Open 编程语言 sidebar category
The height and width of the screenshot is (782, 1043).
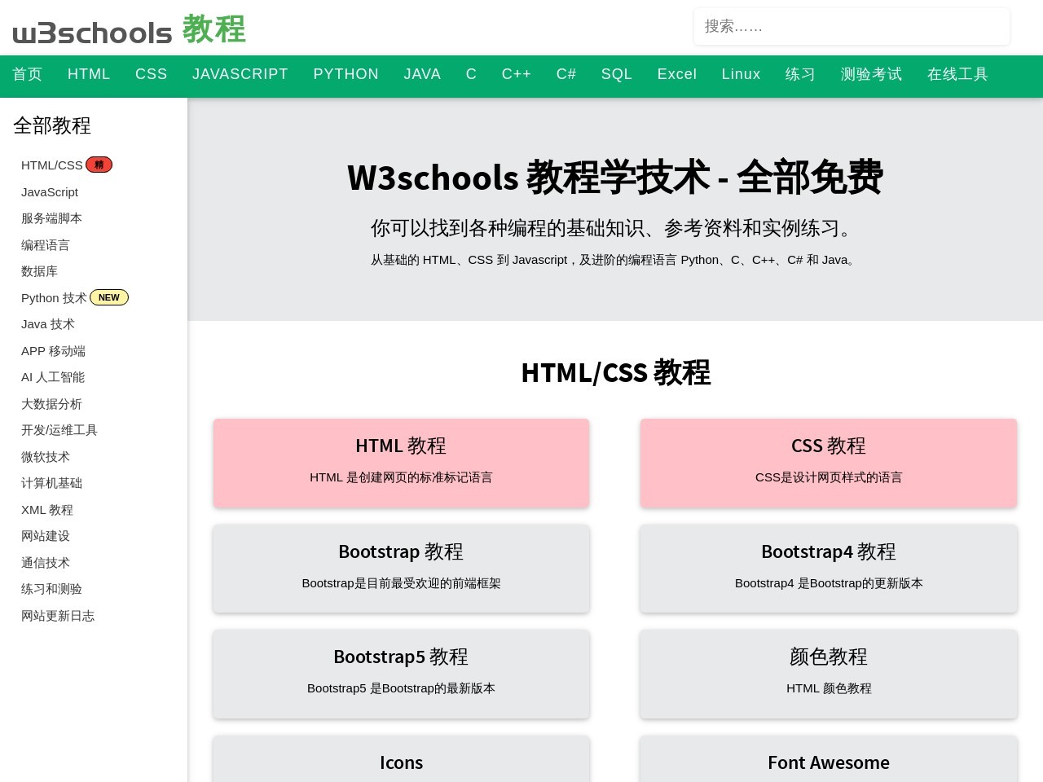pos(46,245)
